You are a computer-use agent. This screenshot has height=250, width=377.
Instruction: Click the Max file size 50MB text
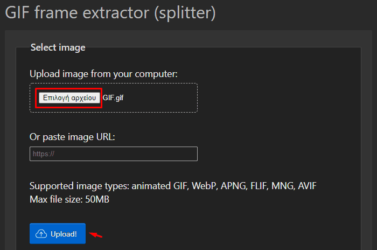coord(69,199)
